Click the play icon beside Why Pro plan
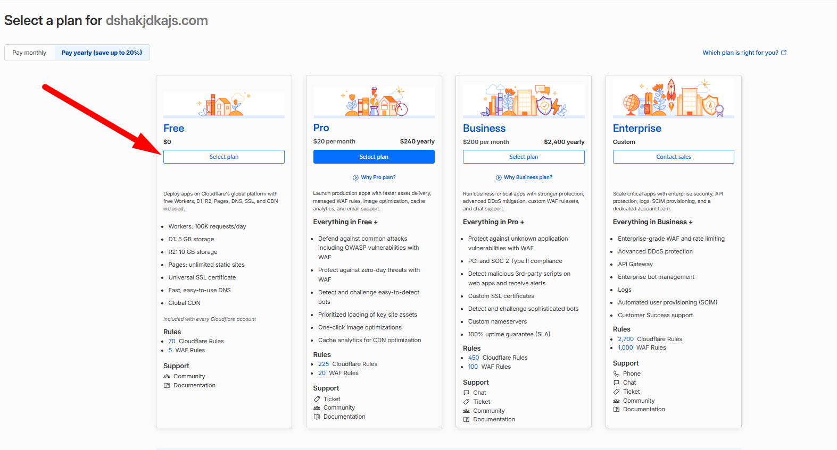837x450 pixels. (x=355, y=177)
